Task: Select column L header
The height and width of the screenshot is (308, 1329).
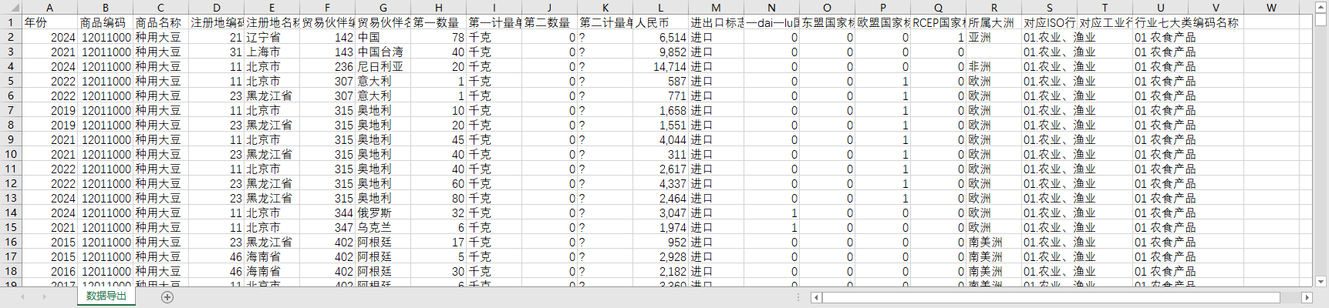Action: point(661,8)
